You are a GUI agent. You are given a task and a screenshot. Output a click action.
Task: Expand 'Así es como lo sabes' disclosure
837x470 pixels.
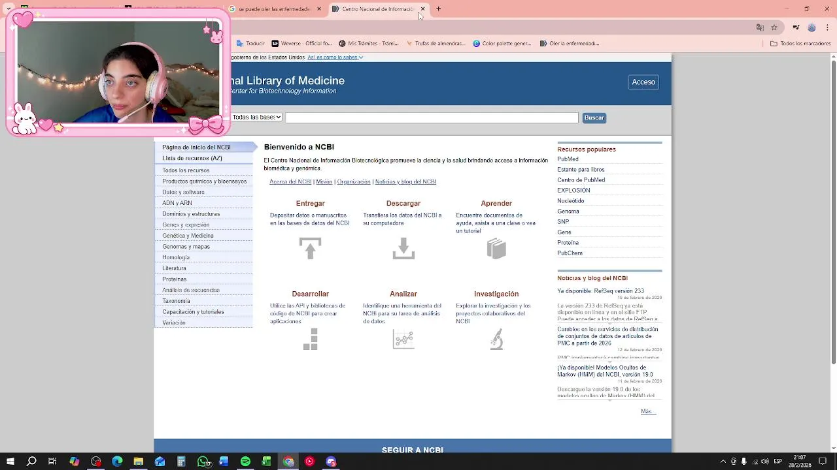[x=335, y=57]
